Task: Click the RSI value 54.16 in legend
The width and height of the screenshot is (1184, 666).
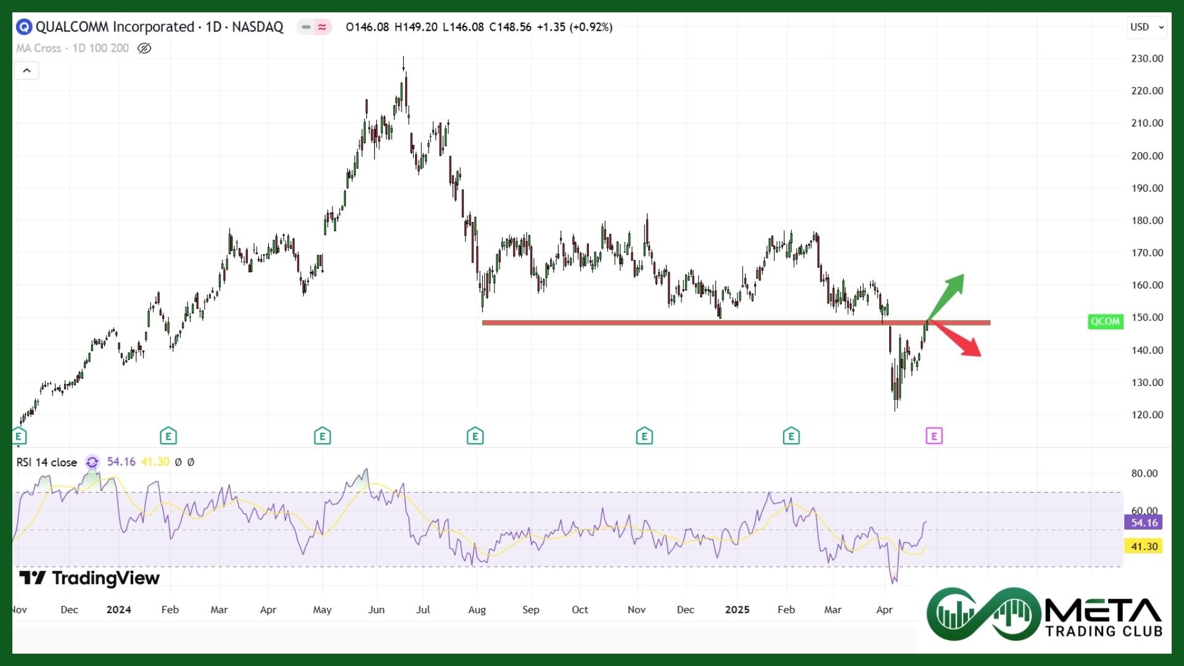Action: click(121, 462)
